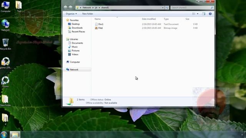
Task: Select Documents library
Action: (77, 43)
